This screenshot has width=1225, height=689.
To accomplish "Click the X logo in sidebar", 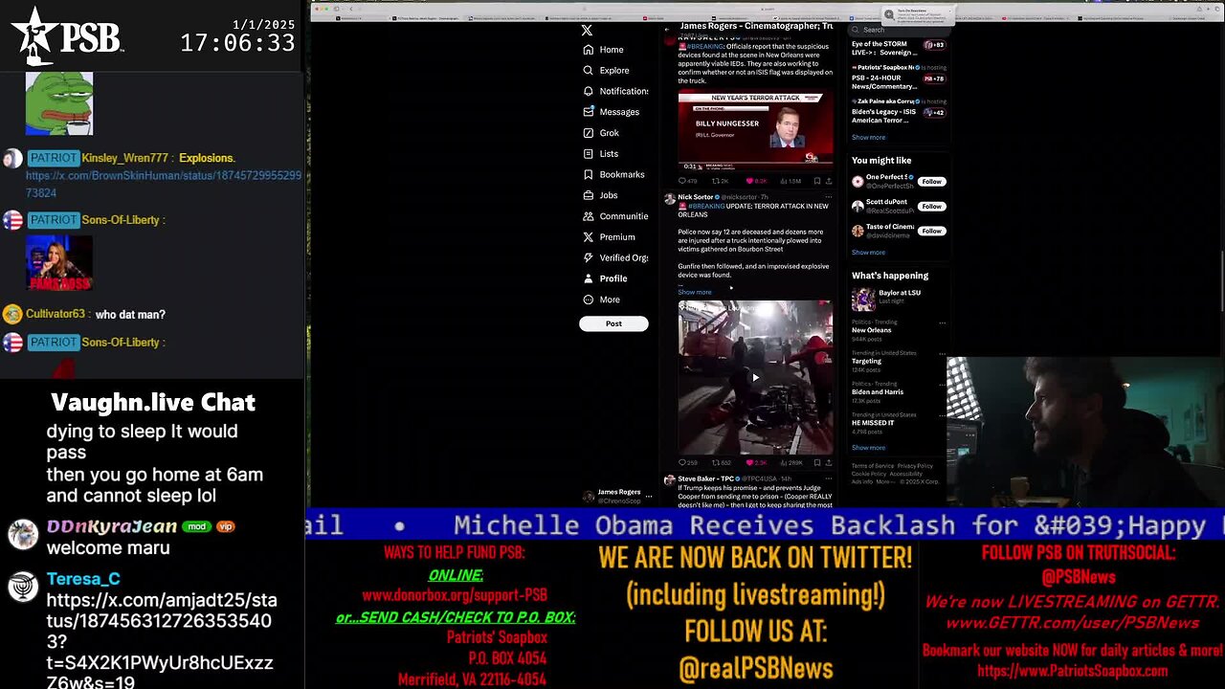I will point(588,30).
